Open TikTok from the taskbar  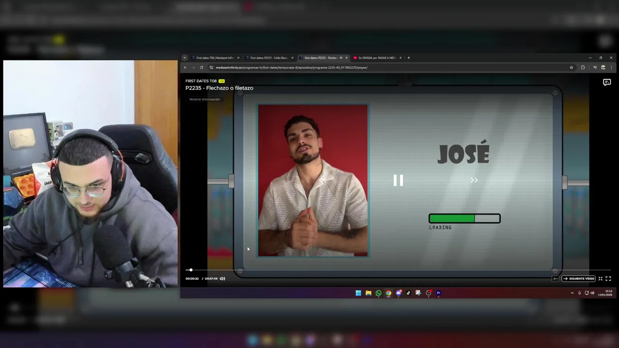pos(409,292)
